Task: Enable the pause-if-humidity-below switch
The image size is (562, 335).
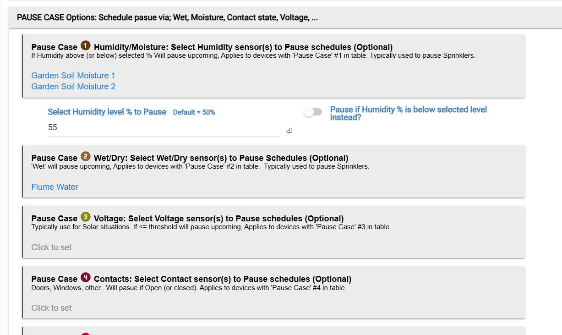Action: pyautogui.click(x=313, y=112)
